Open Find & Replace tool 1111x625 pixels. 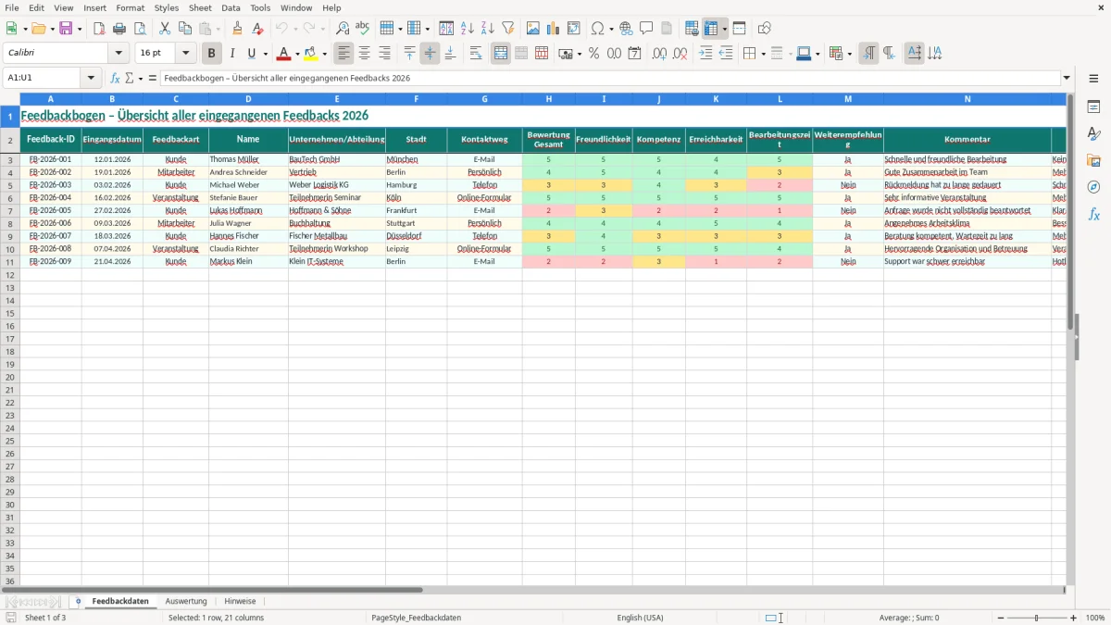[x=343, y=29]
